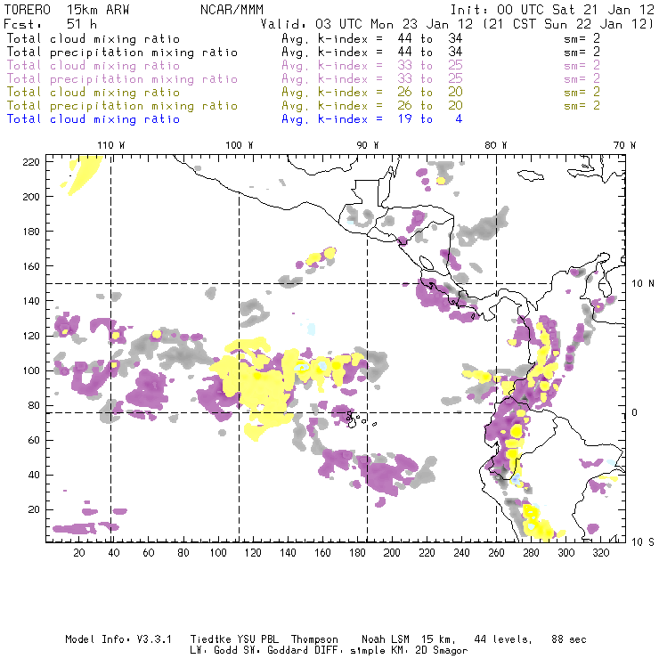Click 'Model Info: V3.3.1' text

pos(118,639)
